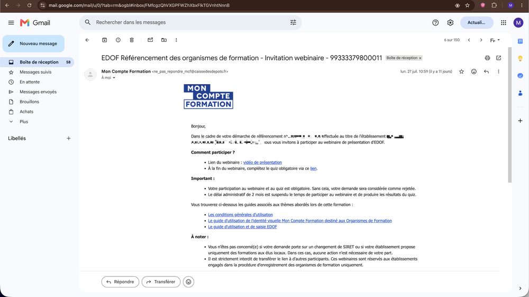Click the Actuali... button

point(477,23)
